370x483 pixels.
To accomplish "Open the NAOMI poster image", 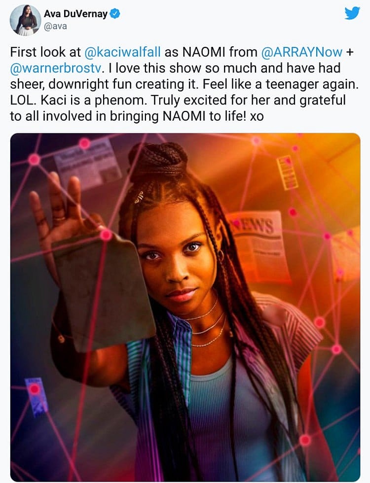I will pos(185,307).
